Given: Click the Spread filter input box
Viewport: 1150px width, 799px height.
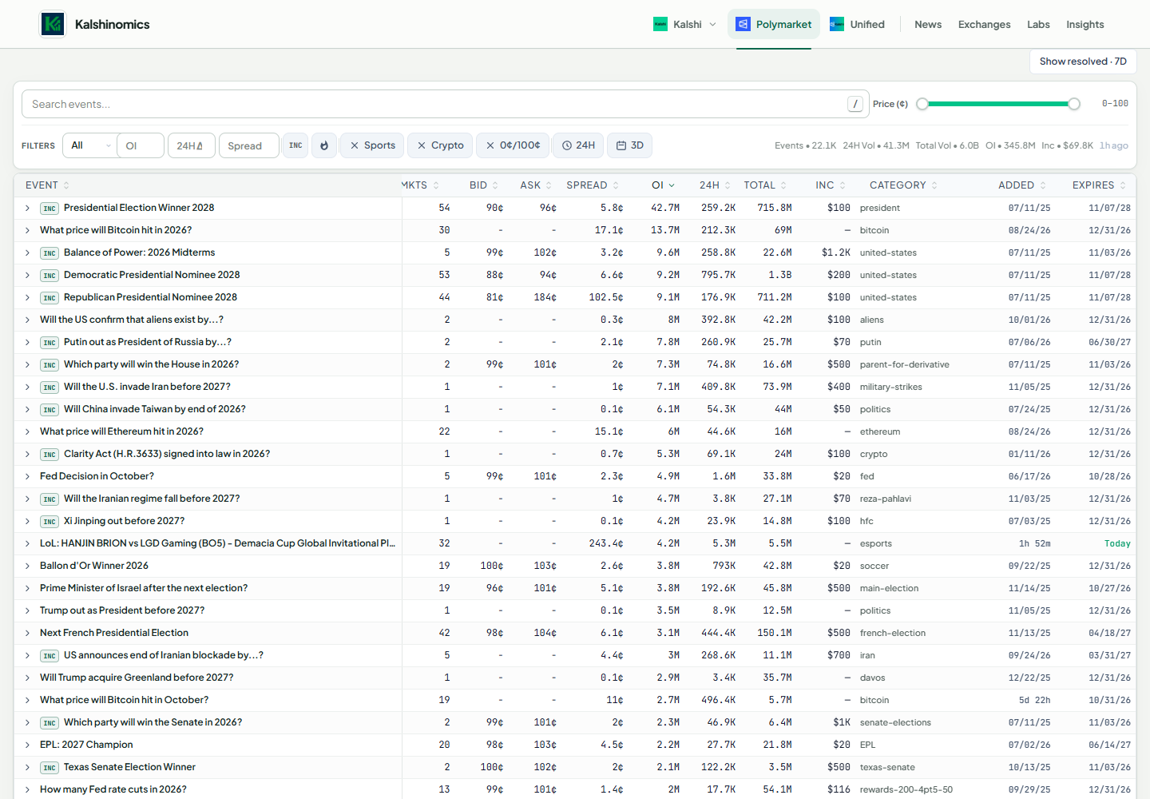Looking at the screenshot, I should tap(249, 145).
